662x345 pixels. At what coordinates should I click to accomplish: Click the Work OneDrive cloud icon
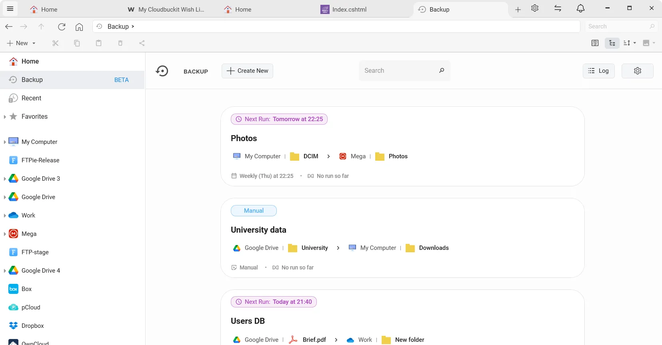(13, 215)
